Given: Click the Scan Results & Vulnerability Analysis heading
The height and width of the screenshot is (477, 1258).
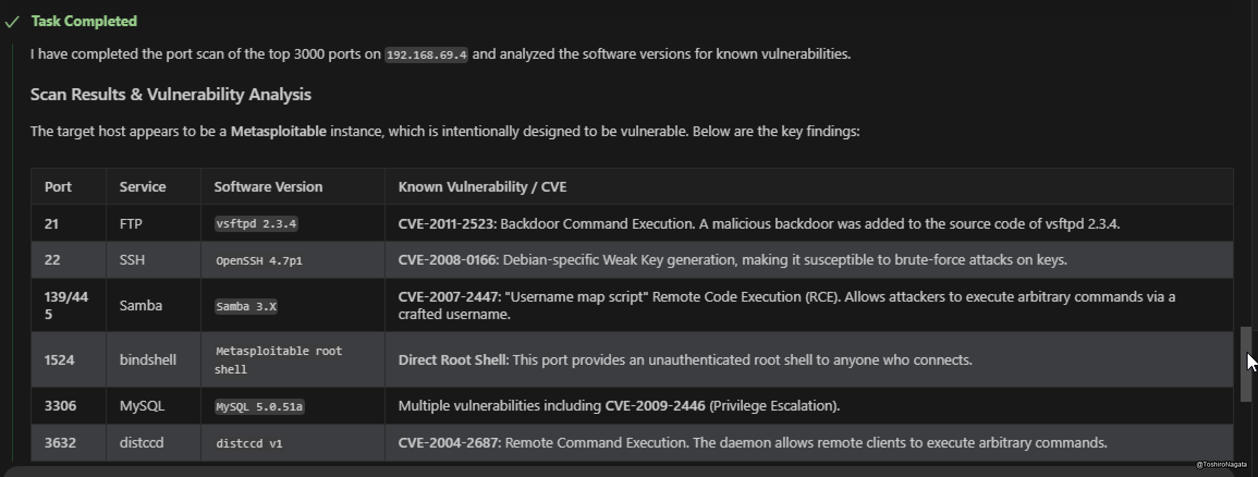Looking at the screenshot, I should pyautogui.click(x=170, y=94).
